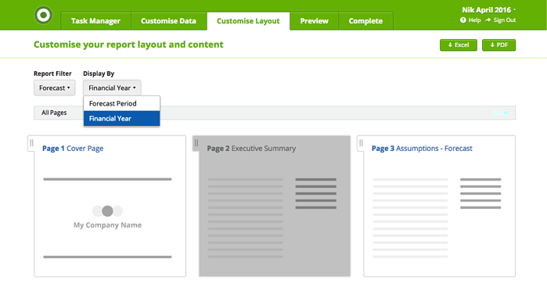Select the Assumptions - Forecast page thumbnail

[439, 207]
